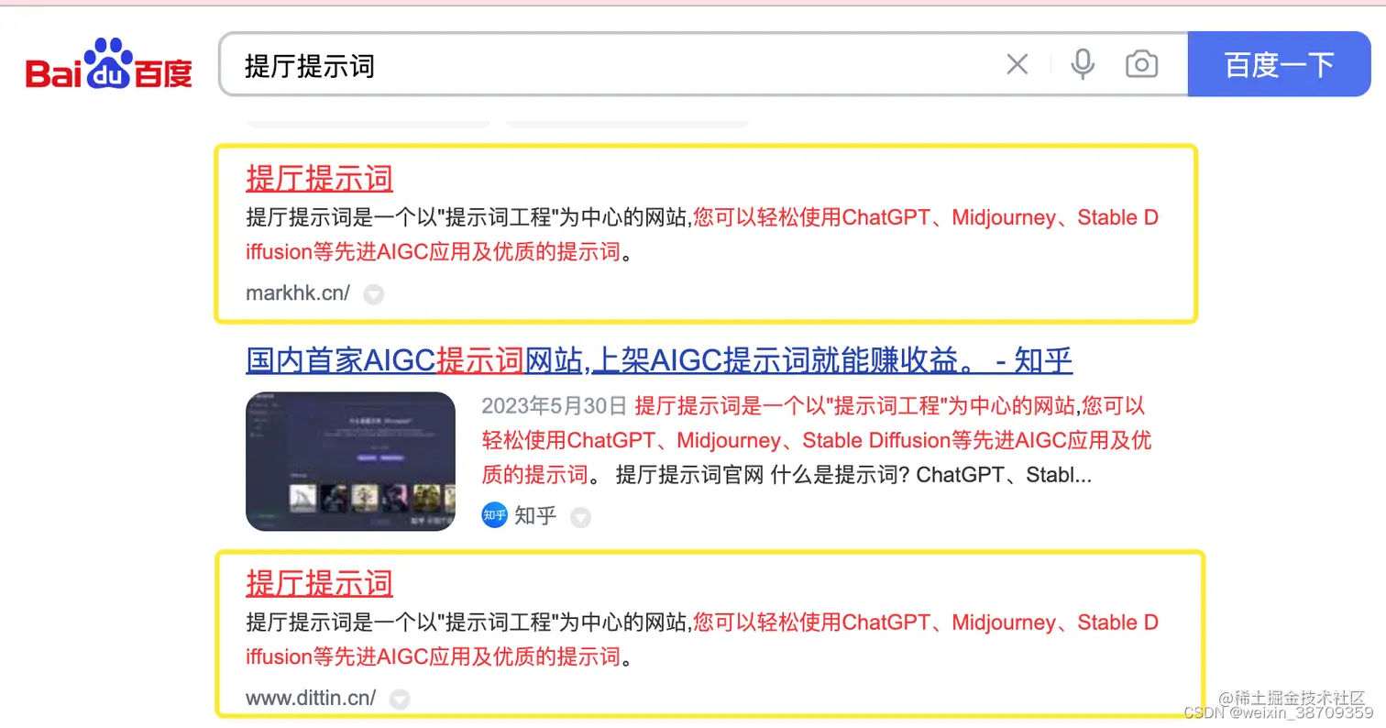Screen dimensions: 1386x728
Task: Open the dropdown arrow next to markhk.cn
Action: [373, 294]
